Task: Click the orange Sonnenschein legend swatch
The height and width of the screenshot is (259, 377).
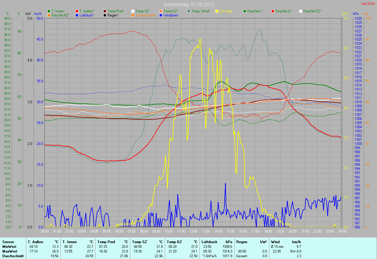Action: tap(133, 15)
